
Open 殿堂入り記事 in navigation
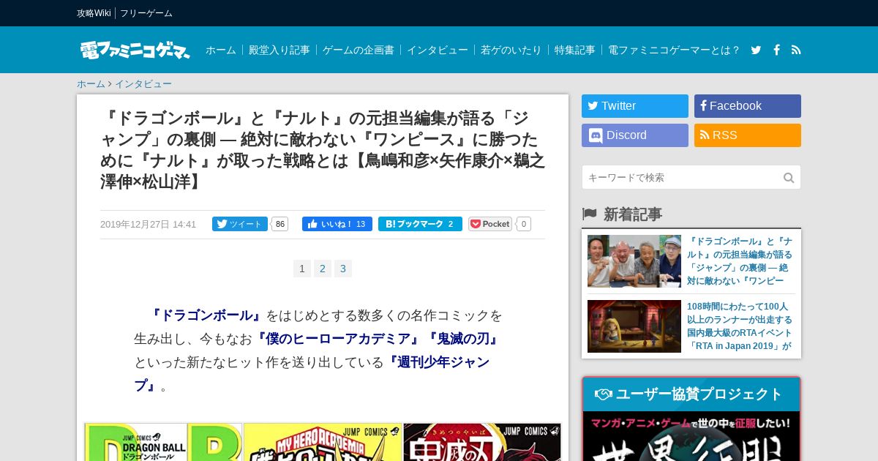pos(279,50)
